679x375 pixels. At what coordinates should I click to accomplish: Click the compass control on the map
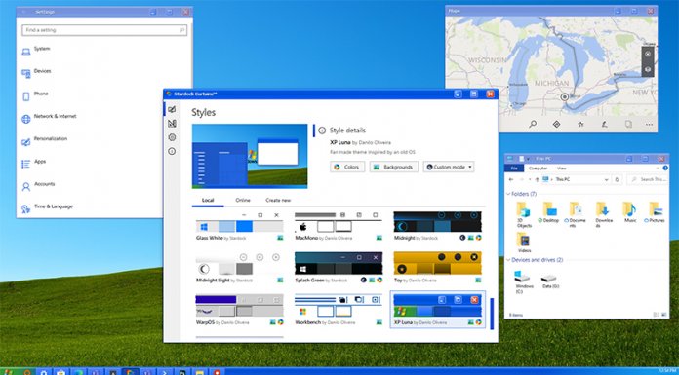tap(648, 55)
